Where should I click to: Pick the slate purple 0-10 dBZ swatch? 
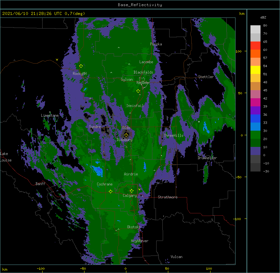coord(255,151)
